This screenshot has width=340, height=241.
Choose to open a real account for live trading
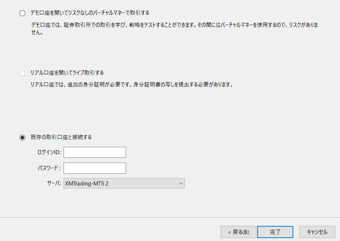22,73
